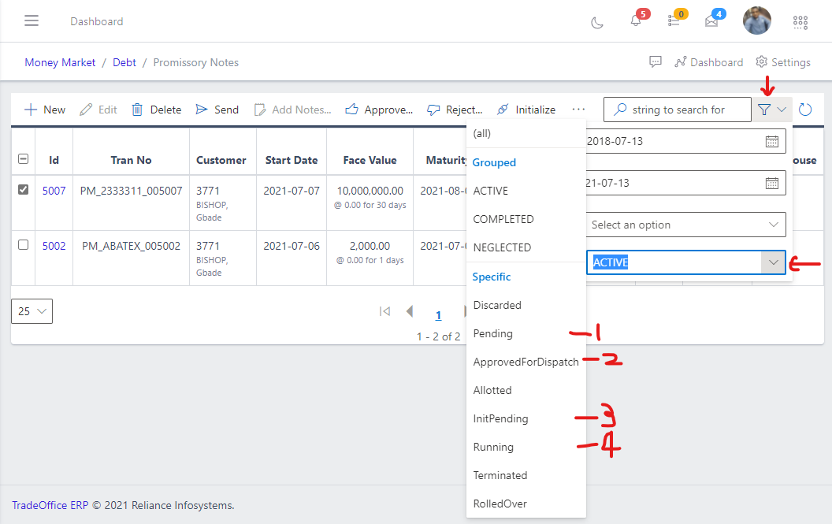Toggle dark mode moon icon
Screen dimensions: 832x524
click(x=597, y=22)
